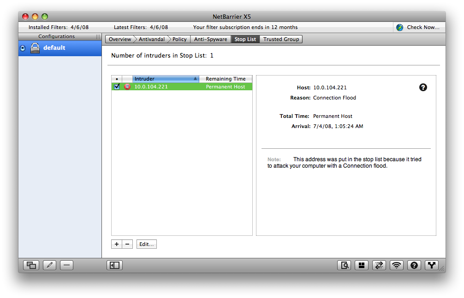Select the Stop List tab
Image resolution: width=464 pixels, height=298 pixels.
coord(245,39)
